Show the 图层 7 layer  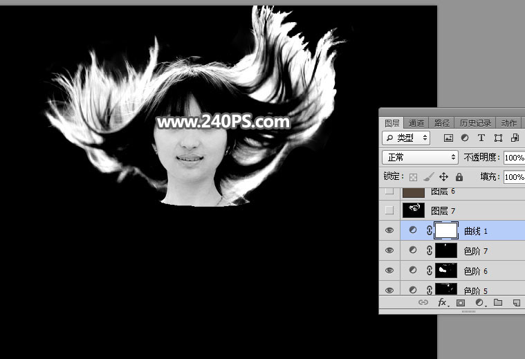pos(389,210)
